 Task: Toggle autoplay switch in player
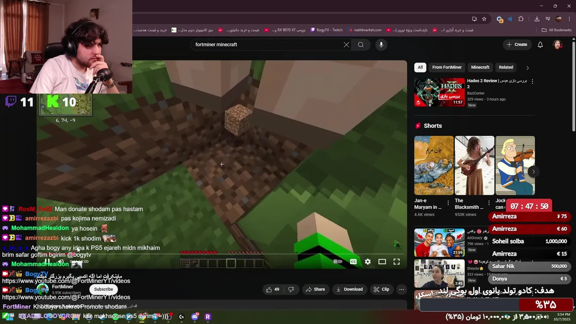point(337,261)
